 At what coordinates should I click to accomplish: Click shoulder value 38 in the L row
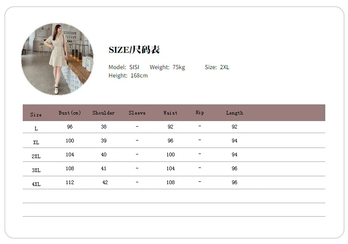pos(103,127)
